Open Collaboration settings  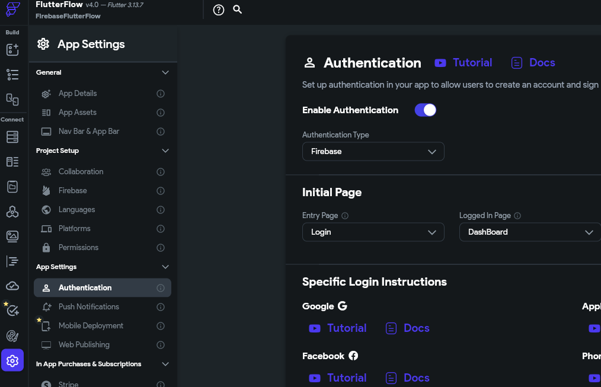103,172
